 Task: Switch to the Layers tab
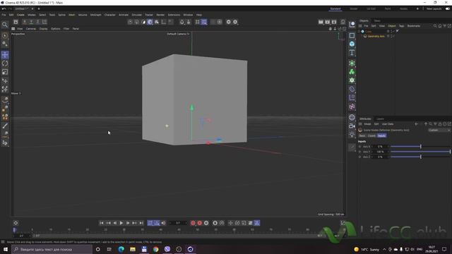pyautogui.click(x=380, y=119)
